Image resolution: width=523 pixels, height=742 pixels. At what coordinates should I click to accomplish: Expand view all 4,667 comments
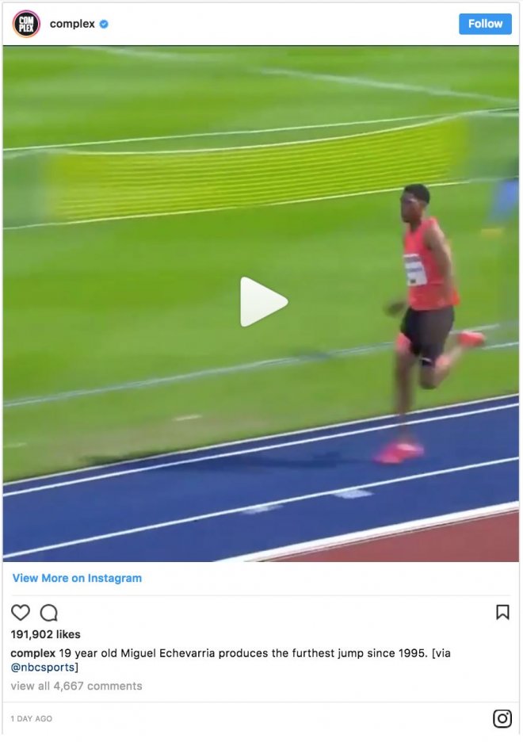(77, 687)
